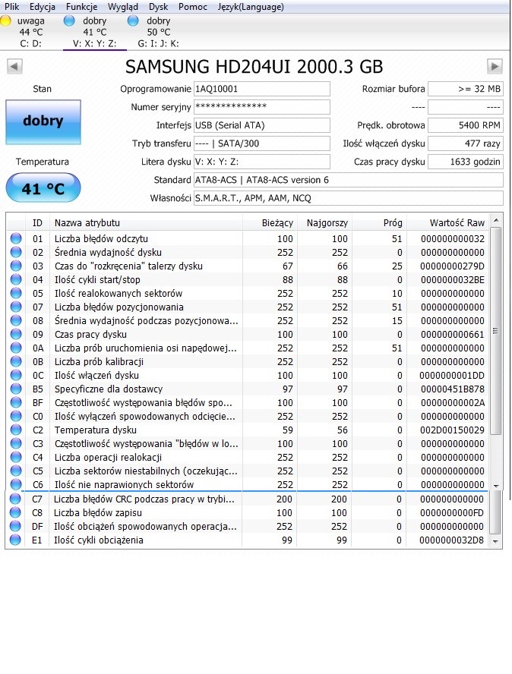Go to previous disk with left arrow
The image size is (512, 674).
[14, 66]
